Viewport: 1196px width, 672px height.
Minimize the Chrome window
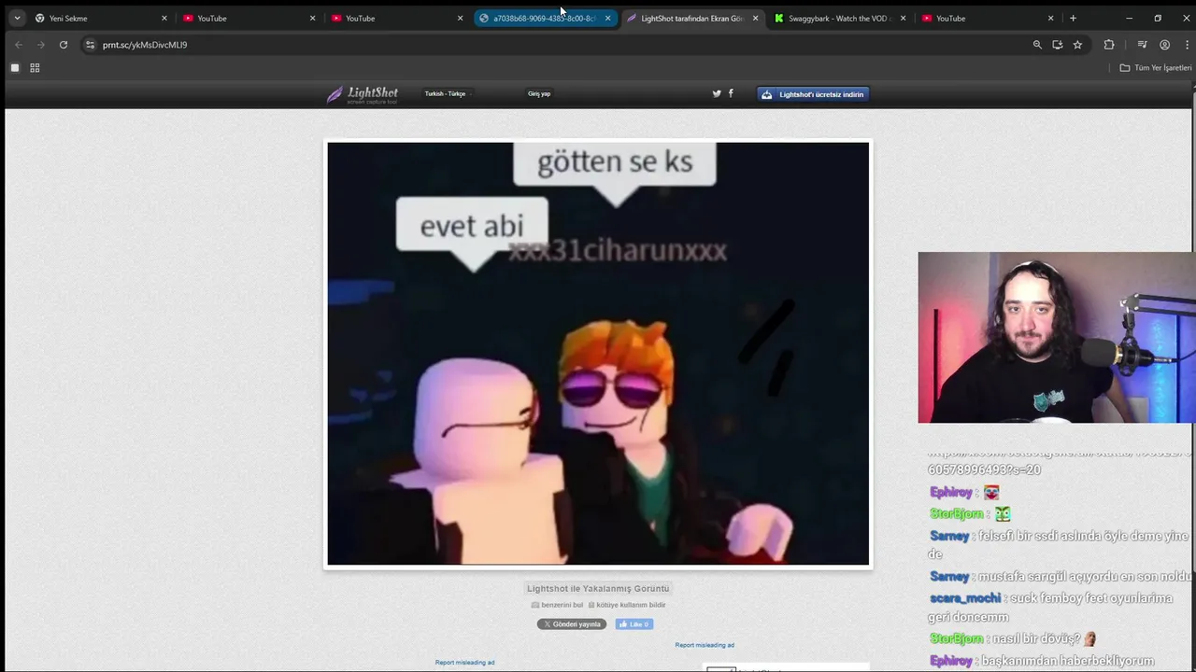[x=1129, y=18]
